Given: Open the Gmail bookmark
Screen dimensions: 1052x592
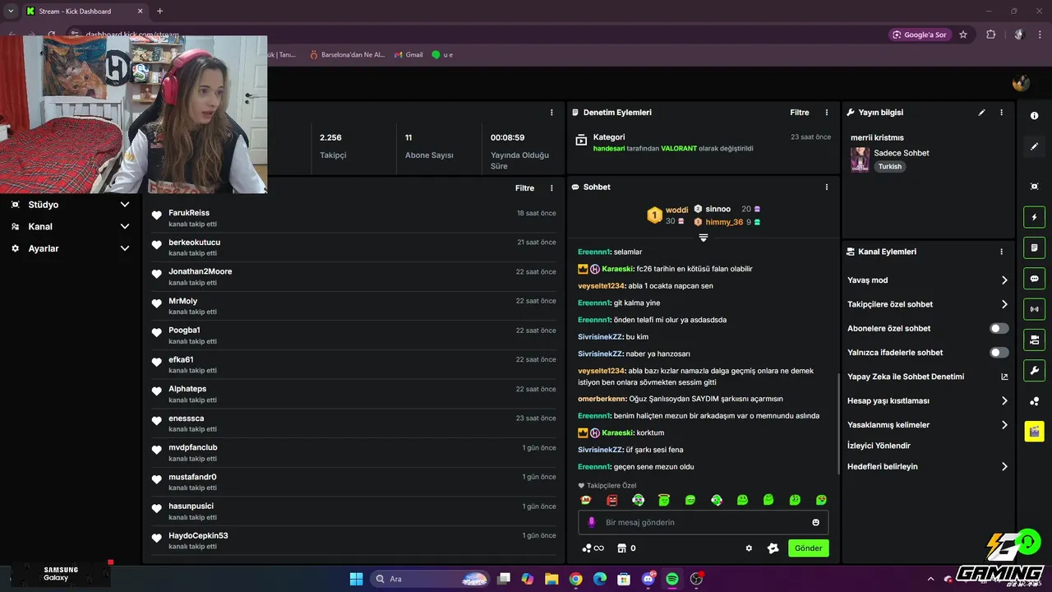Looking at the screenshot, I should [408, 54].
